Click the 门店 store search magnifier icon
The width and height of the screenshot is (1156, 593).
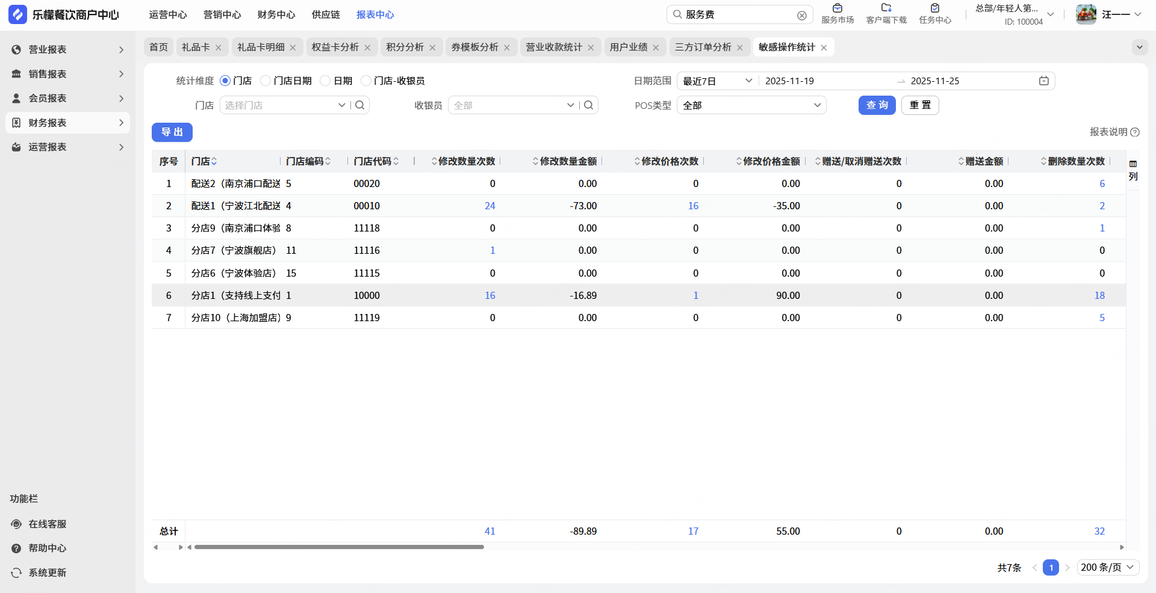point(360,105)
